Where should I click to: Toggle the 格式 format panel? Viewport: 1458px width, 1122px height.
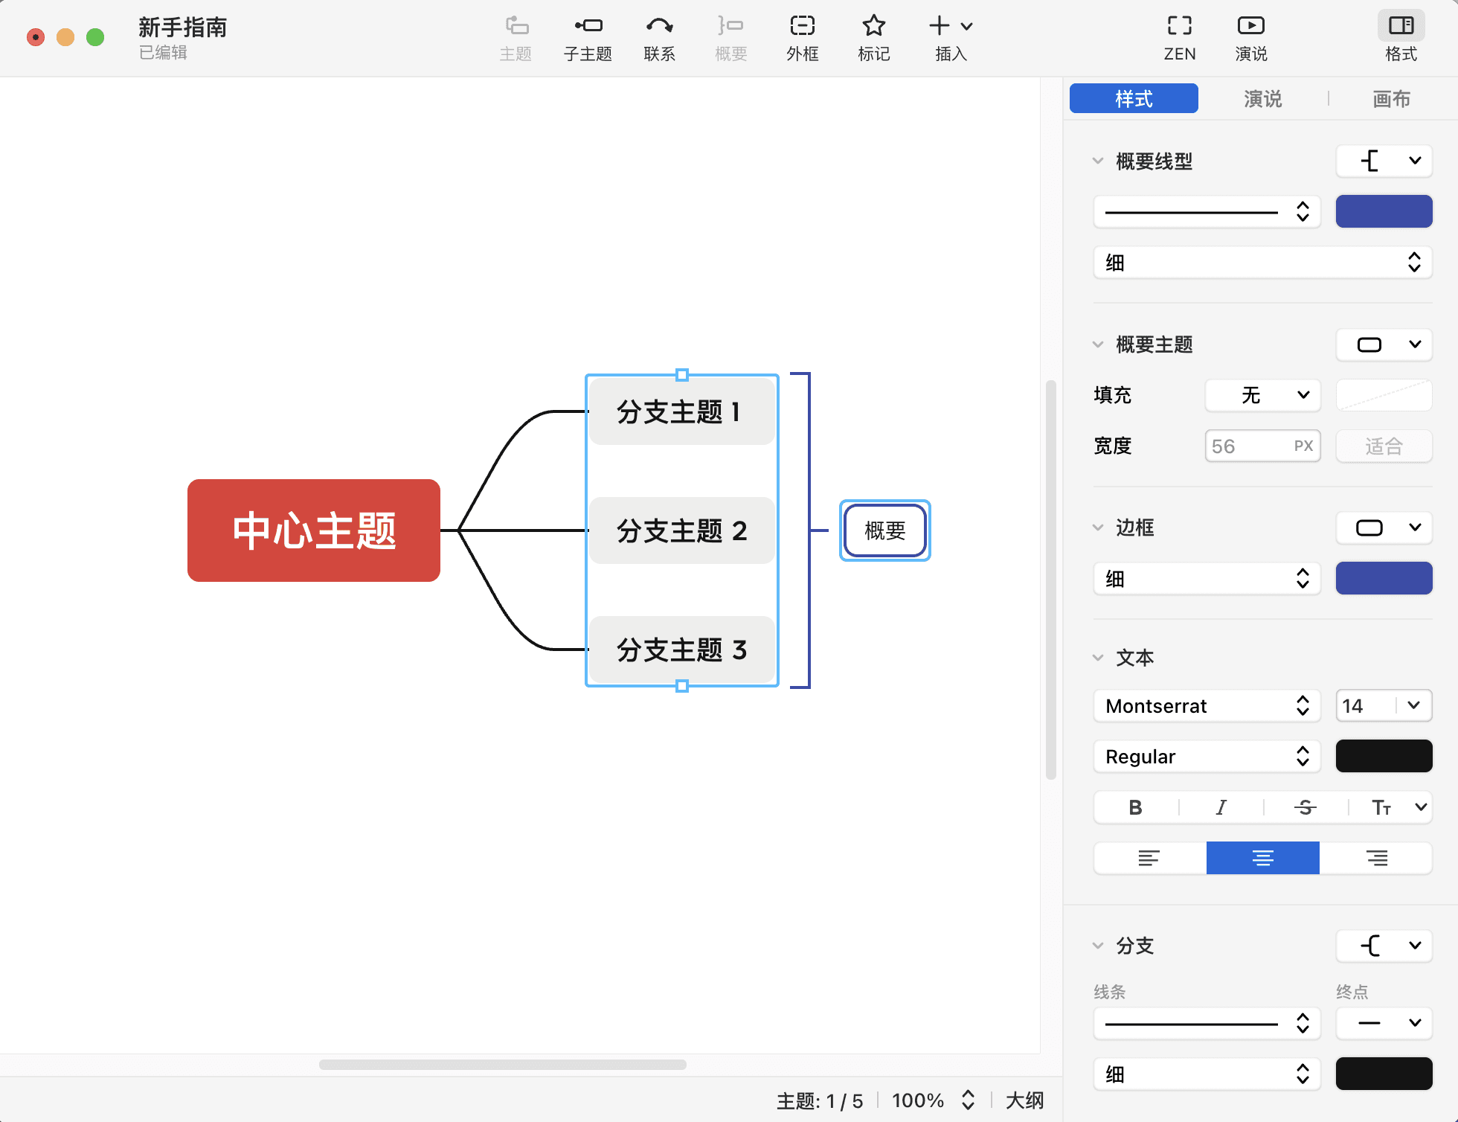pos(1401,37)
